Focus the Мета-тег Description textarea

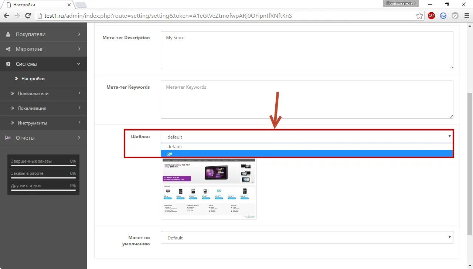pyautogui.click(x=307, y=50)
